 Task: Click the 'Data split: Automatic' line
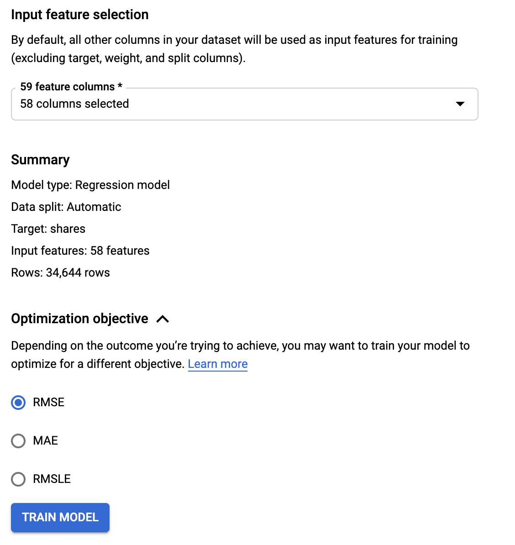[66, 207]
